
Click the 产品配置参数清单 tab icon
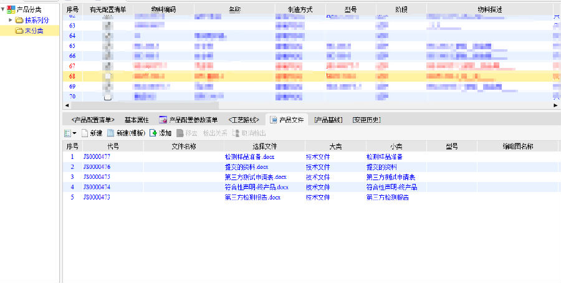click(x=163, y=119)
